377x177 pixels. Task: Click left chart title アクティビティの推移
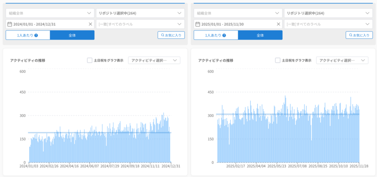(x=28, y=61)
